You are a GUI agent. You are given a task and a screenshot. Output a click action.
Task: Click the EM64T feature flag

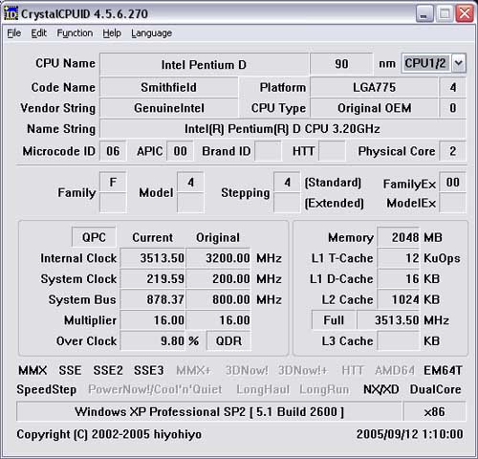(443, 370)
